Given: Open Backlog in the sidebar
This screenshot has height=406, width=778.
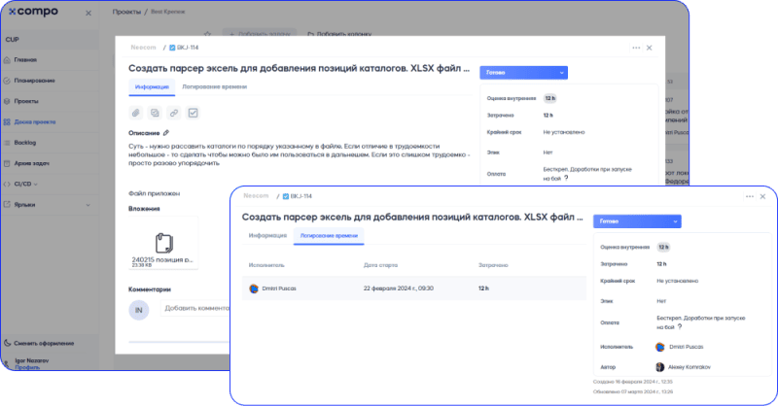Looking at the screenshot, I should pos(25,143).
